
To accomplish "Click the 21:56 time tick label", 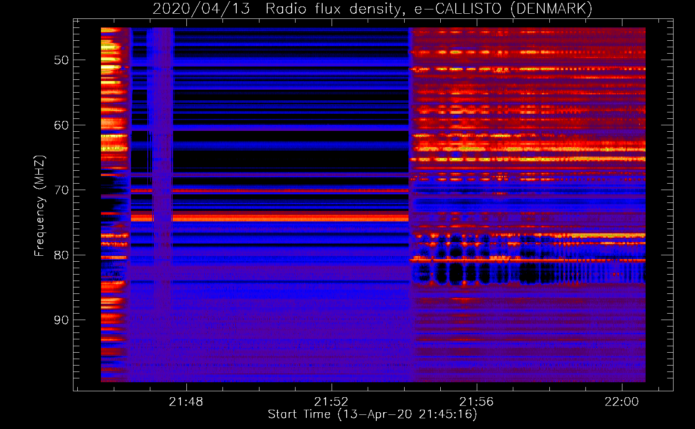I will pos(476,402).
